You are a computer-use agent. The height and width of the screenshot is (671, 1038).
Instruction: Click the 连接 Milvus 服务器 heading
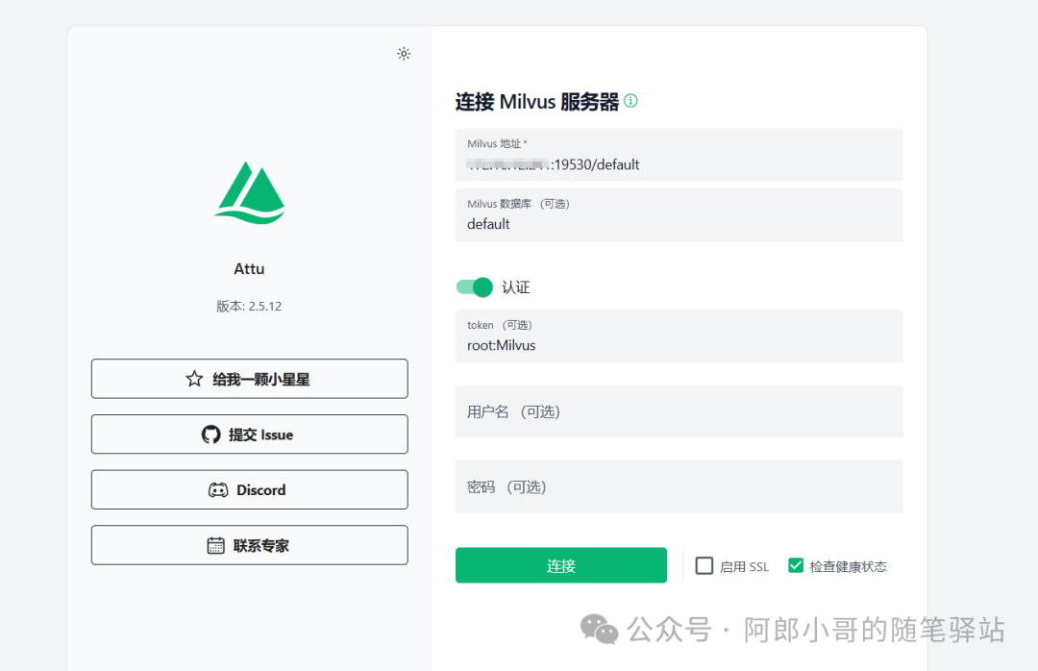tap(537, 101)
